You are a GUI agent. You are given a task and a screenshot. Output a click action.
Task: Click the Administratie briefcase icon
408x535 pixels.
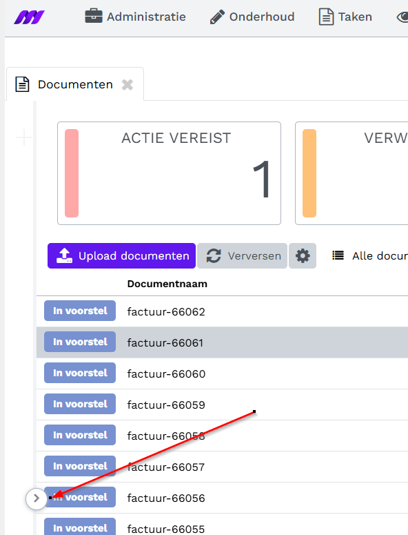coord(94,17)
